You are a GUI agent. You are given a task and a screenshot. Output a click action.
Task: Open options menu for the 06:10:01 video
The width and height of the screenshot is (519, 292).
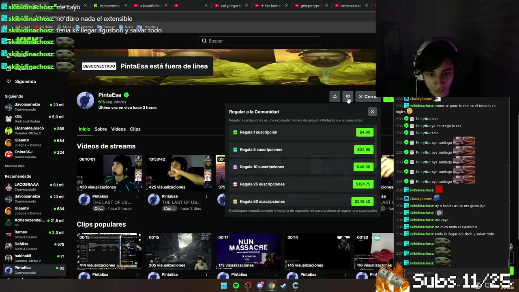point(137,197)
